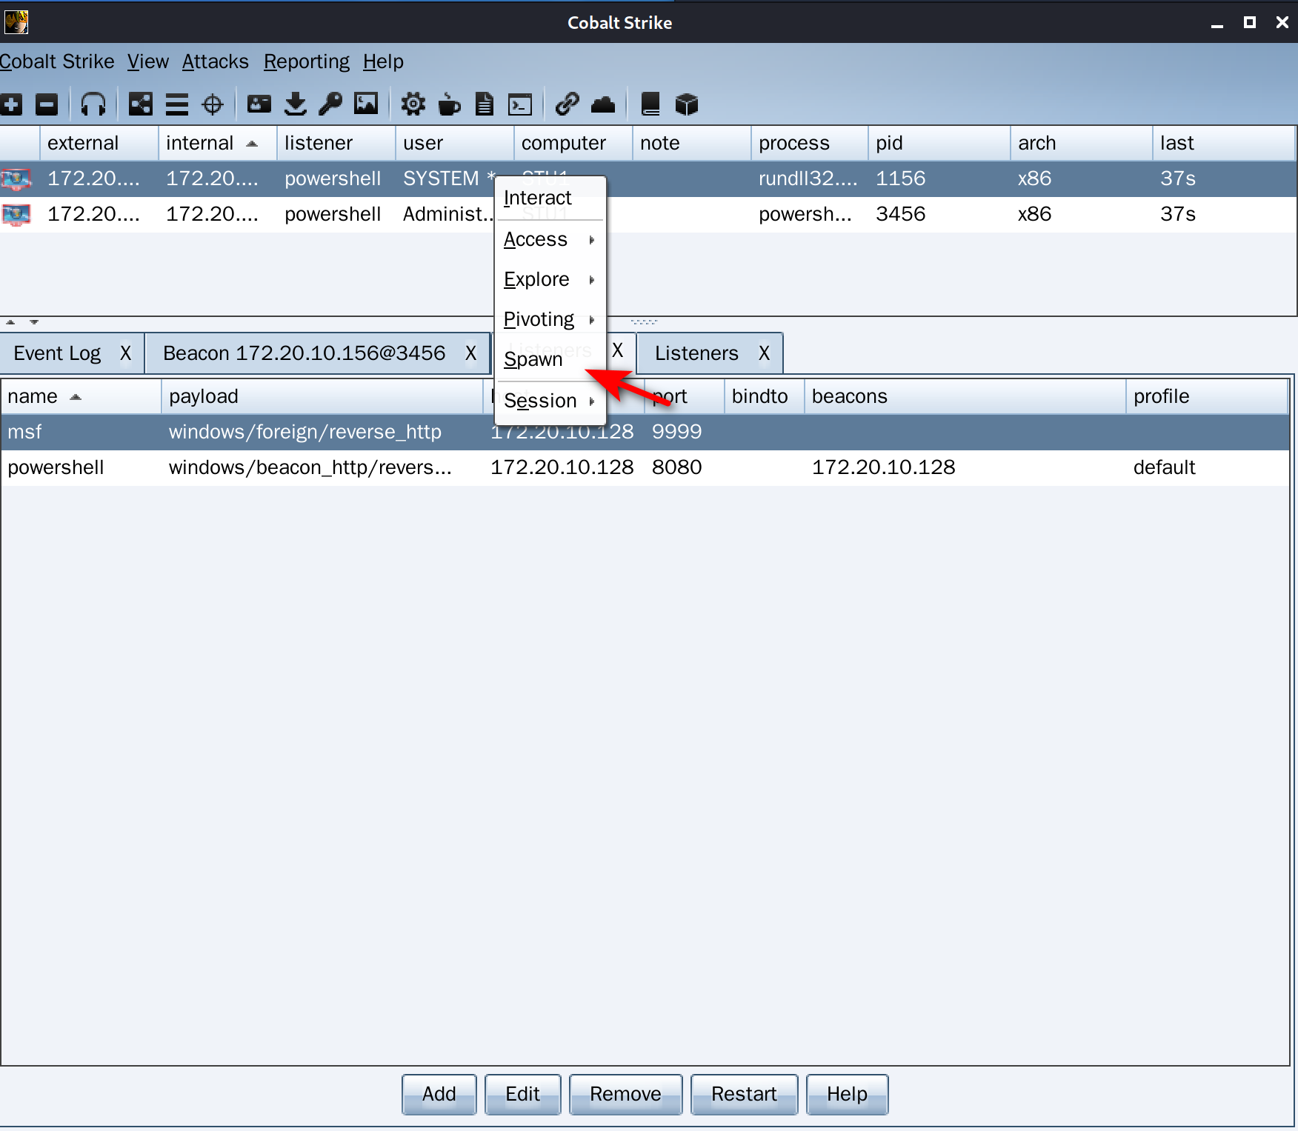Screen dimensions: 1298x1131
Task: Open the Attacks menu
Action: pos(215,61)
